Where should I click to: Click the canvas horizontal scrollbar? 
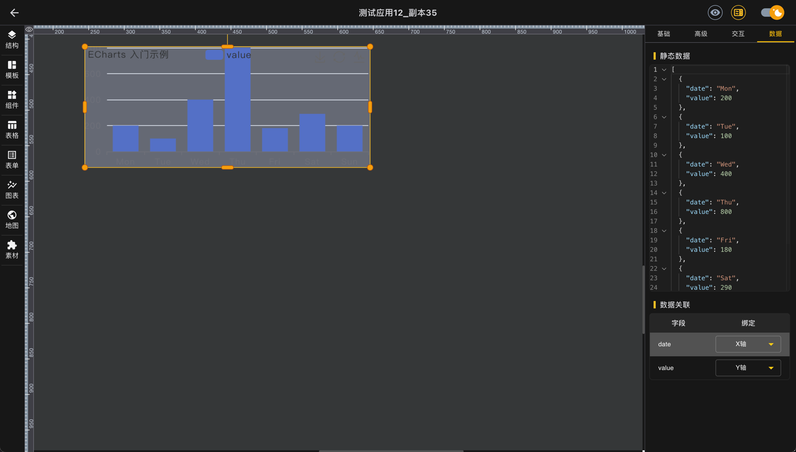coord(391,451)
